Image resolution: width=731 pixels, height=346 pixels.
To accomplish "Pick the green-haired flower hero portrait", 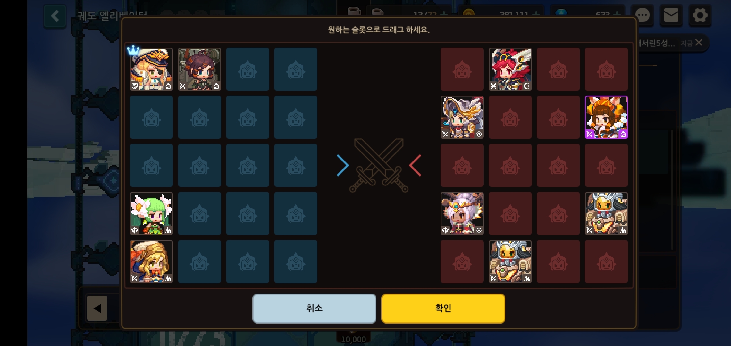I will pyautogui.click(x=151, y=213).
